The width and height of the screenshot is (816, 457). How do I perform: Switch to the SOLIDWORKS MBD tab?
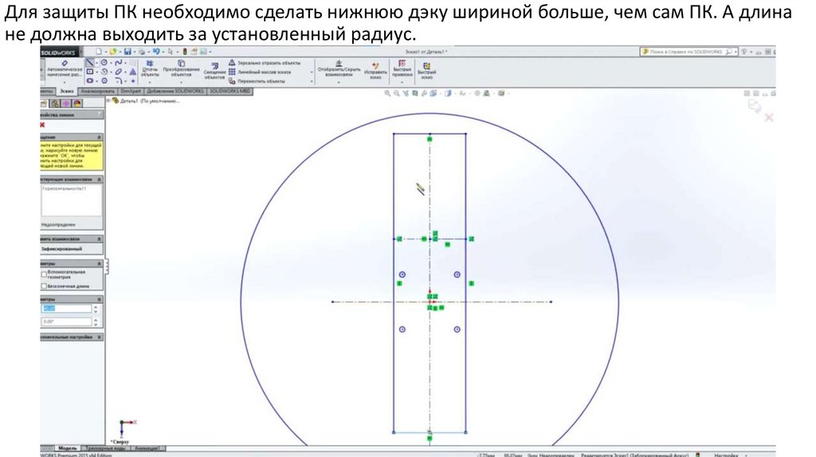(229, 91)
